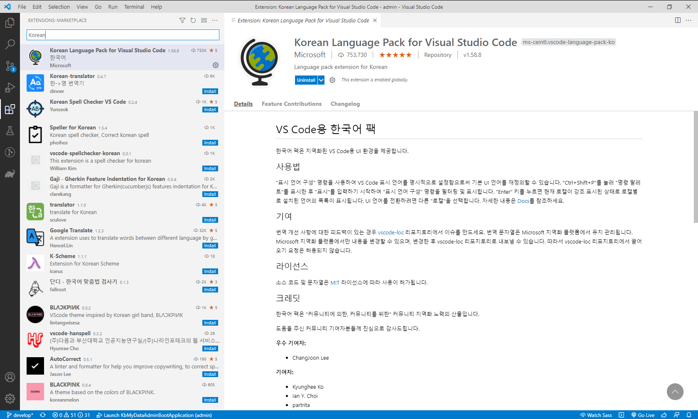Synchronize changes icon in status bar
The width and height of the screenshot is (698, 419).
43,415
